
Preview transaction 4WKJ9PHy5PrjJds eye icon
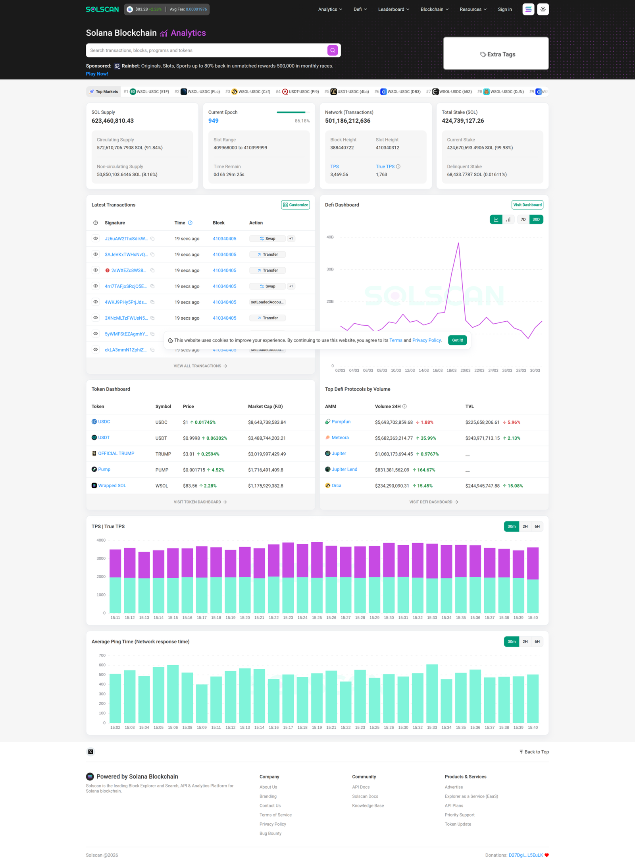96,302
